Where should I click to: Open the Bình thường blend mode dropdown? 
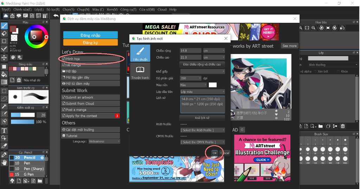click(333, 65)
